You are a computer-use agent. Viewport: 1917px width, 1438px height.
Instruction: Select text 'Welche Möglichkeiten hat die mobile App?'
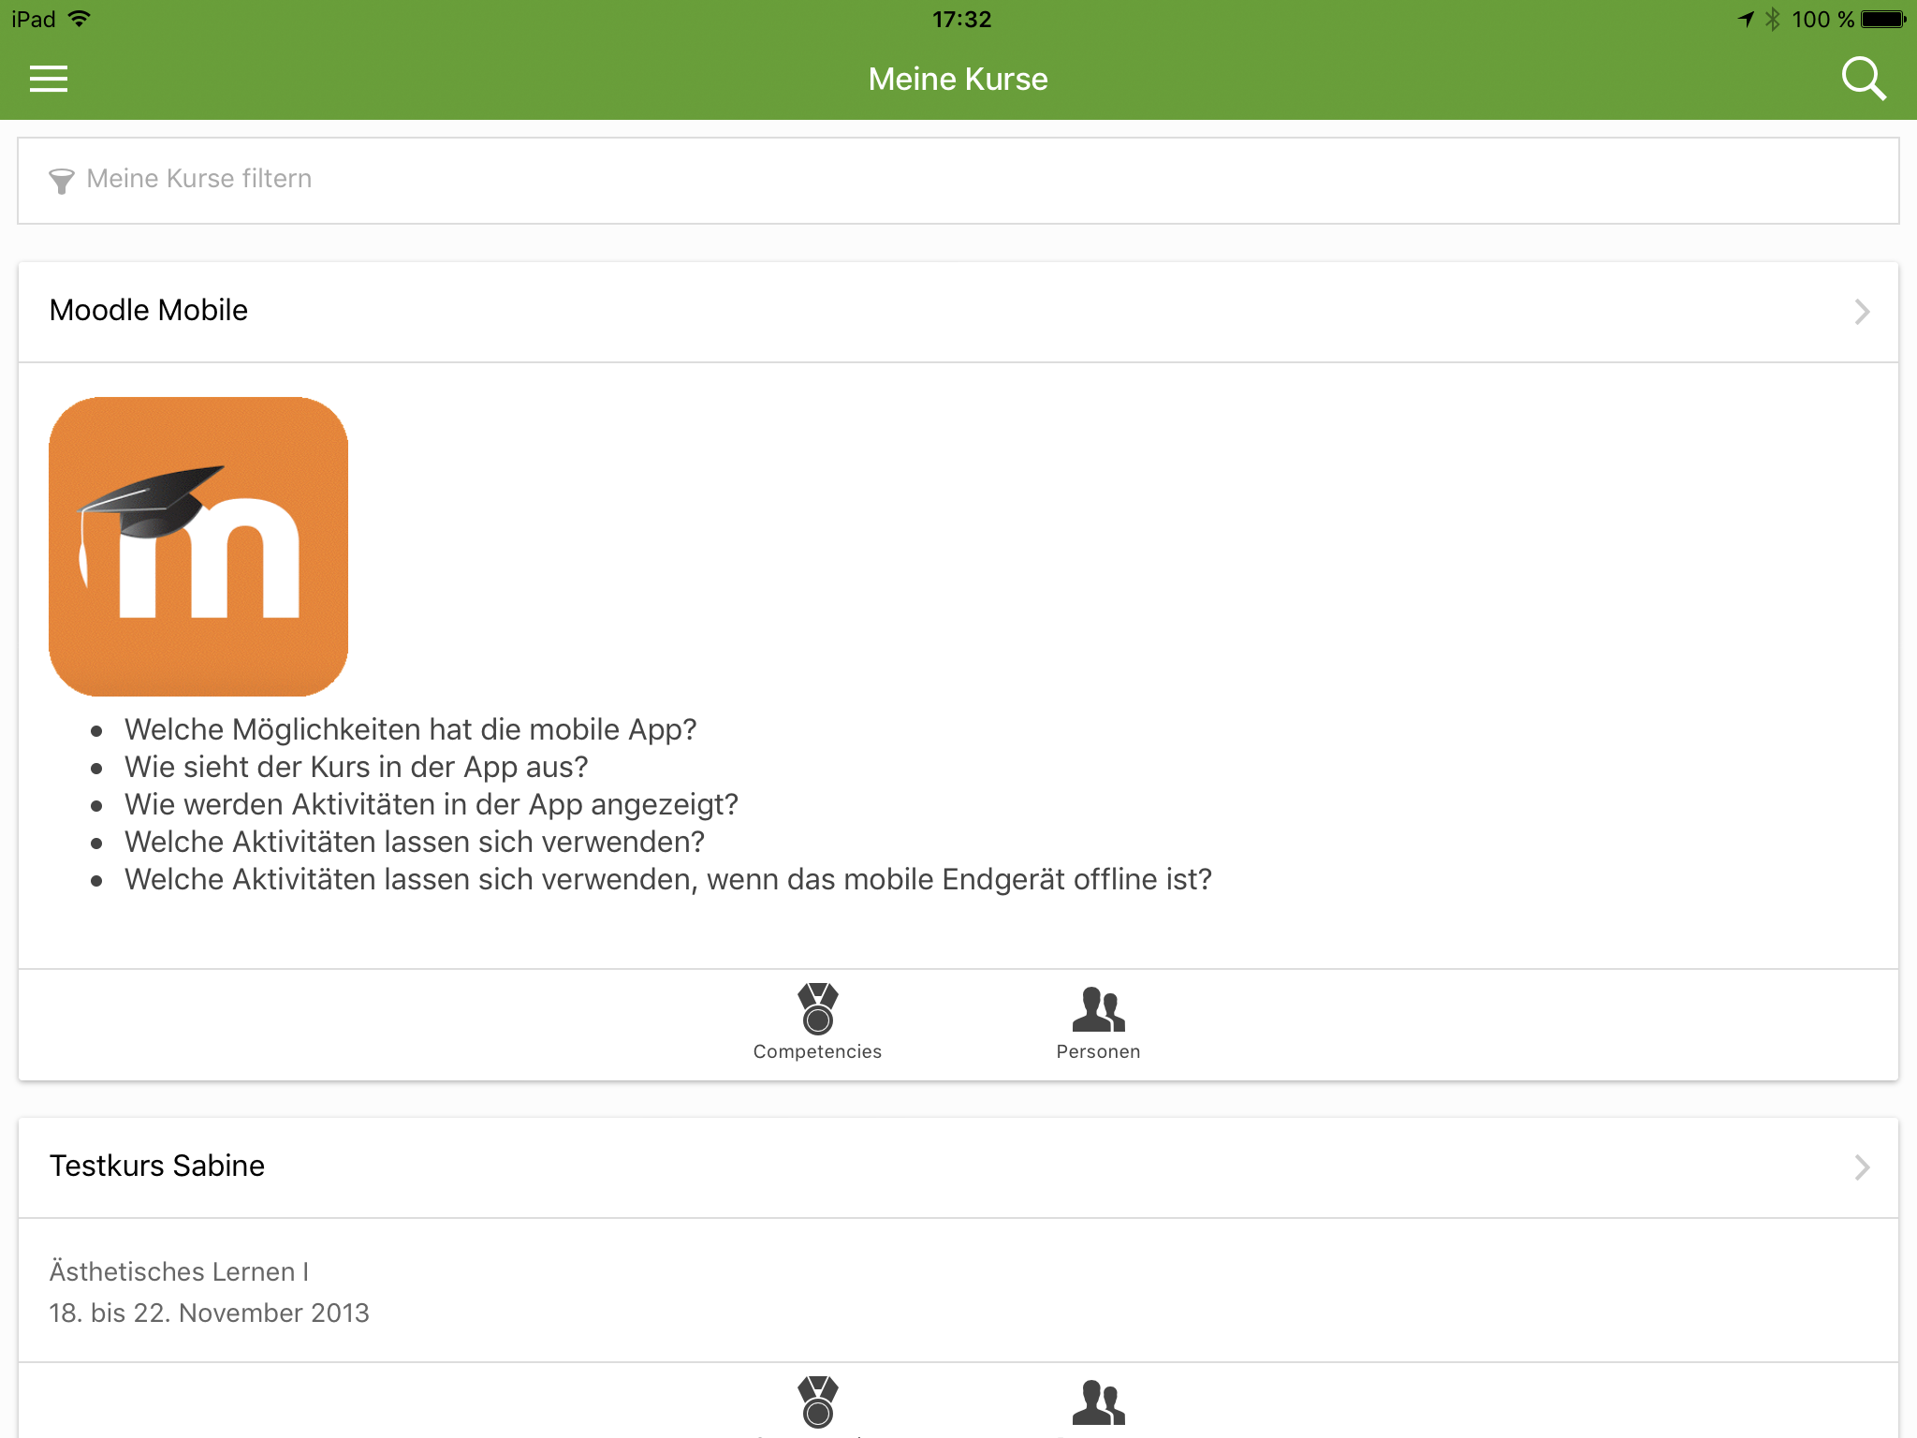(x=410, y=729)
